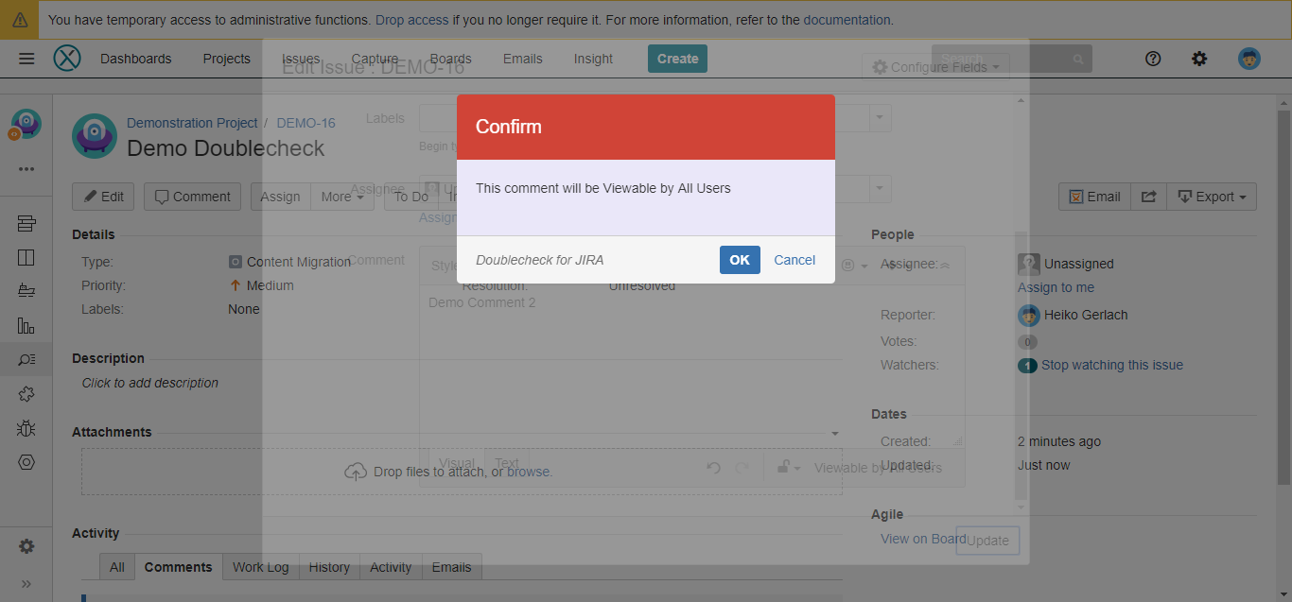
Task: Click the Create button in top bar
Action: 677,59
